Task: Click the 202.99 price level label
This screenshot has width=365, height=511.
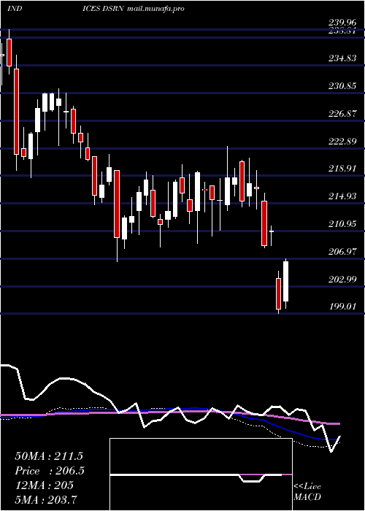Action: 342,280
